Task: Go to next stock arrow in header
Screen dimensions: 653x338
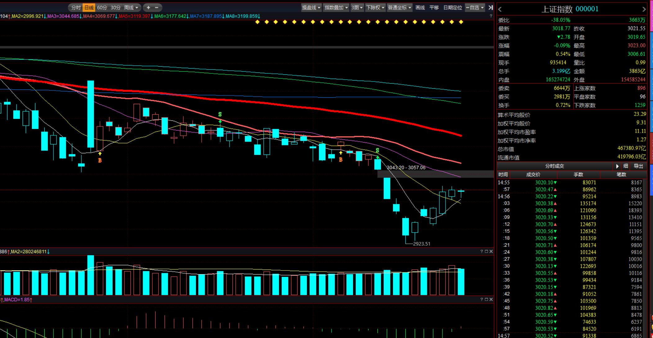Action: pos(644,9)
